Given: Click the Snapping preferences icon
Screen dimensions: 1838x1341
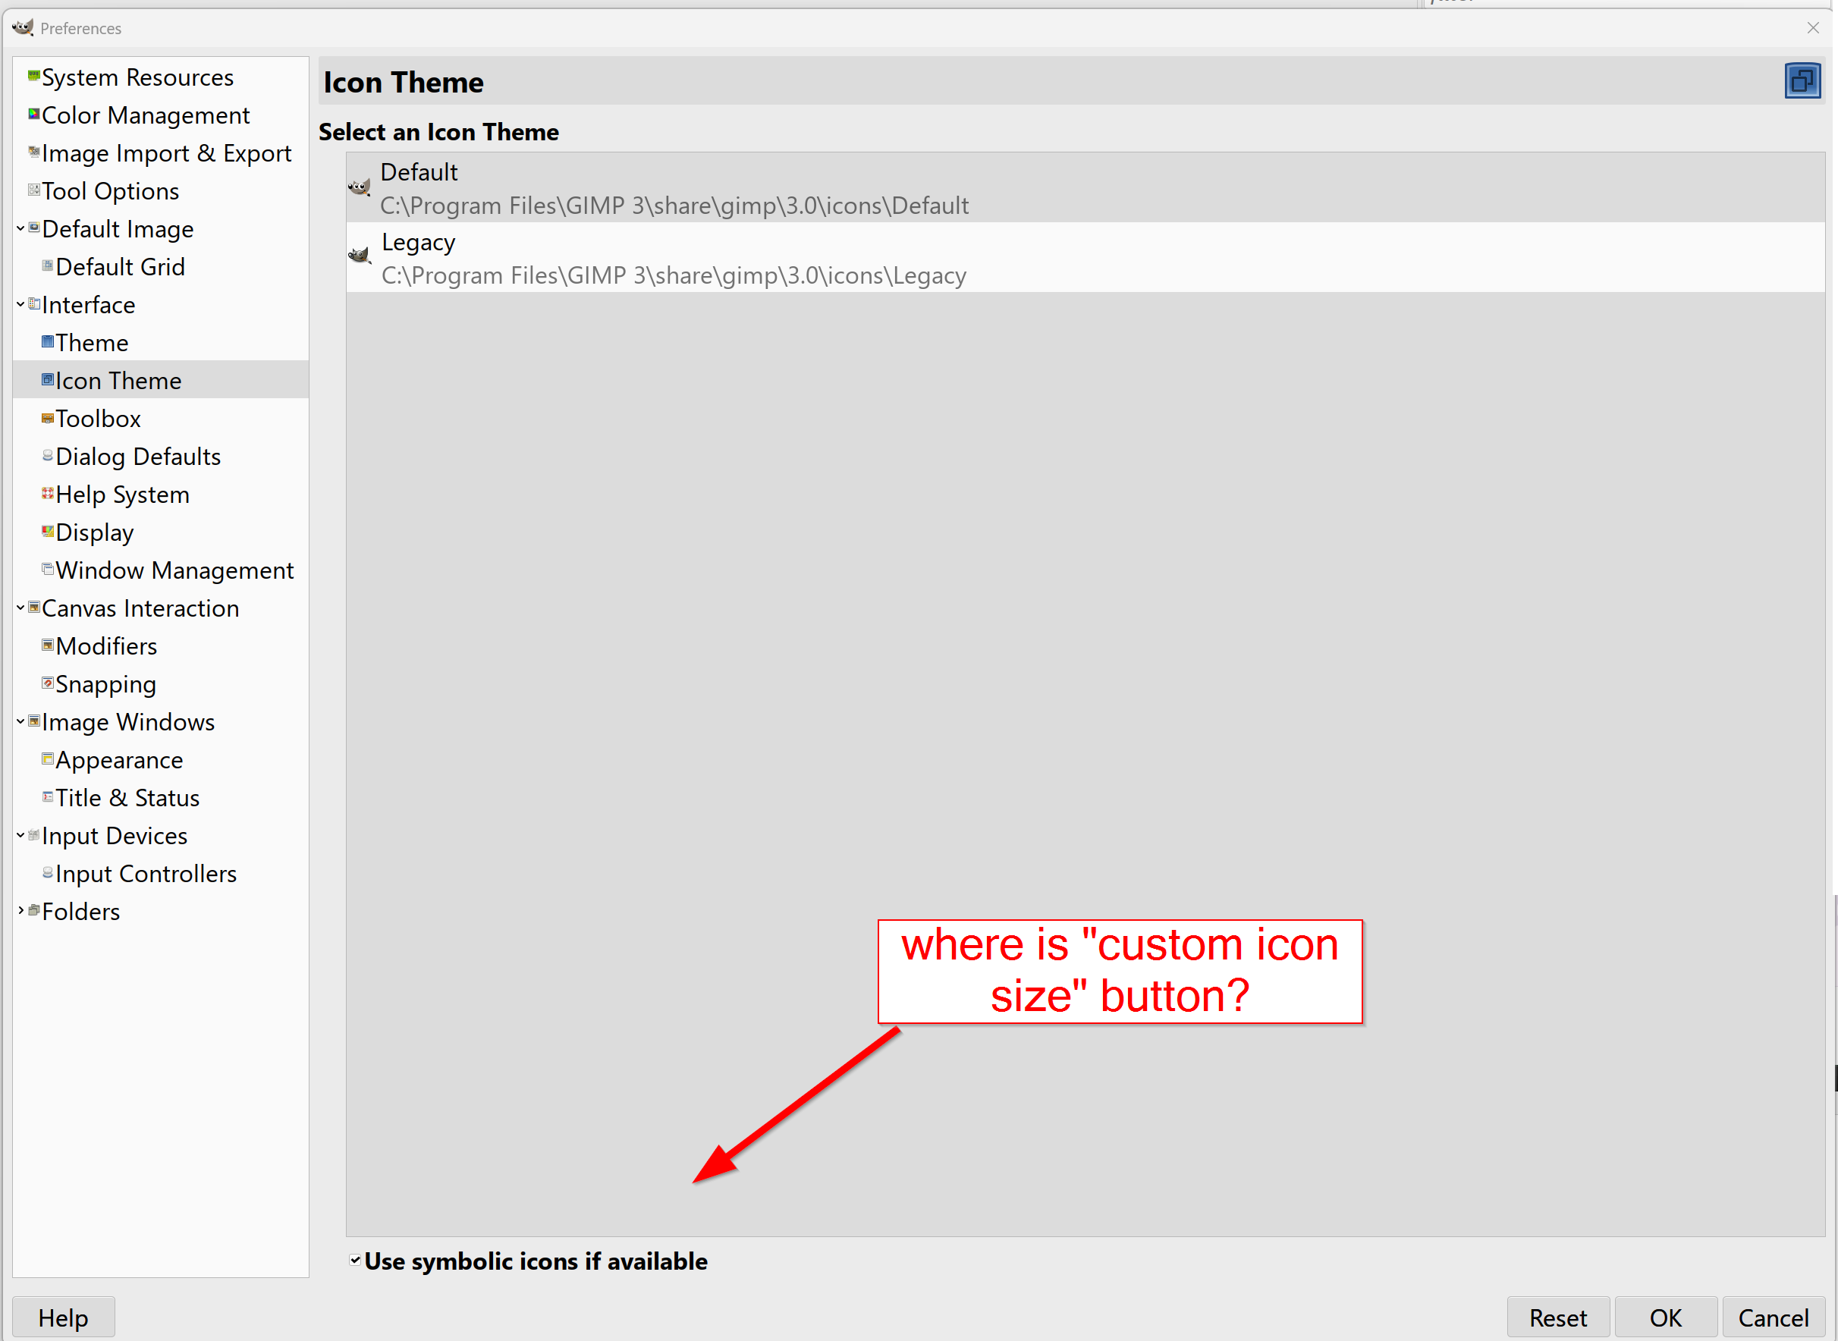Looking at the screenshot, I should tap(47, 683).
